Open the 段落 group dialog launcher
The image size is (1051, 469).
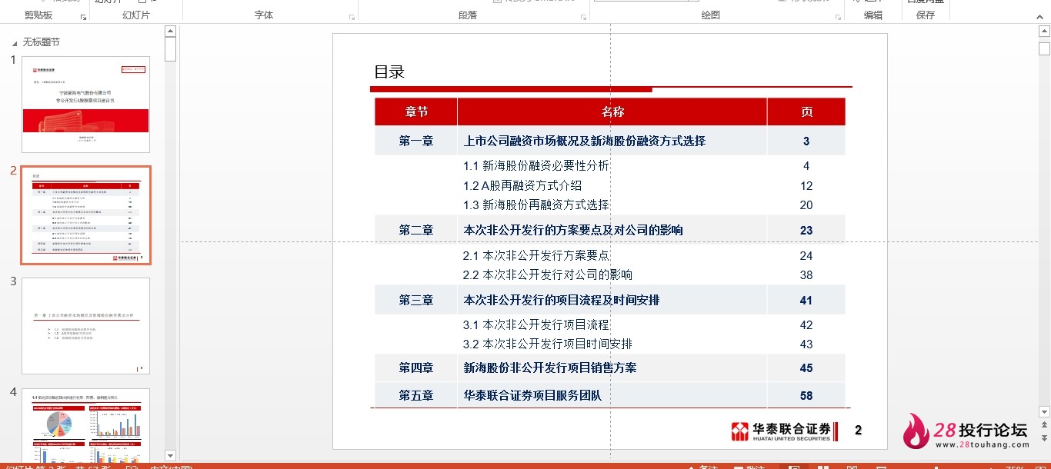[x=582, y=17]
